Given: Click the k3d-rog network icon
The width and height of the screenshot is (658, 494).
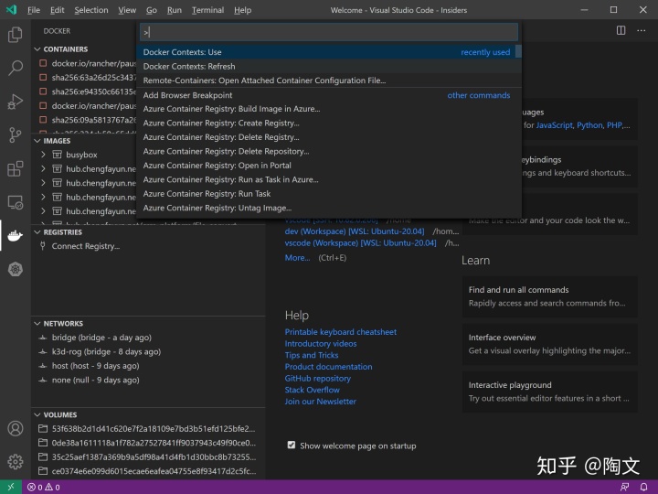Looking at the screenshot, I should tap(42, 351).
